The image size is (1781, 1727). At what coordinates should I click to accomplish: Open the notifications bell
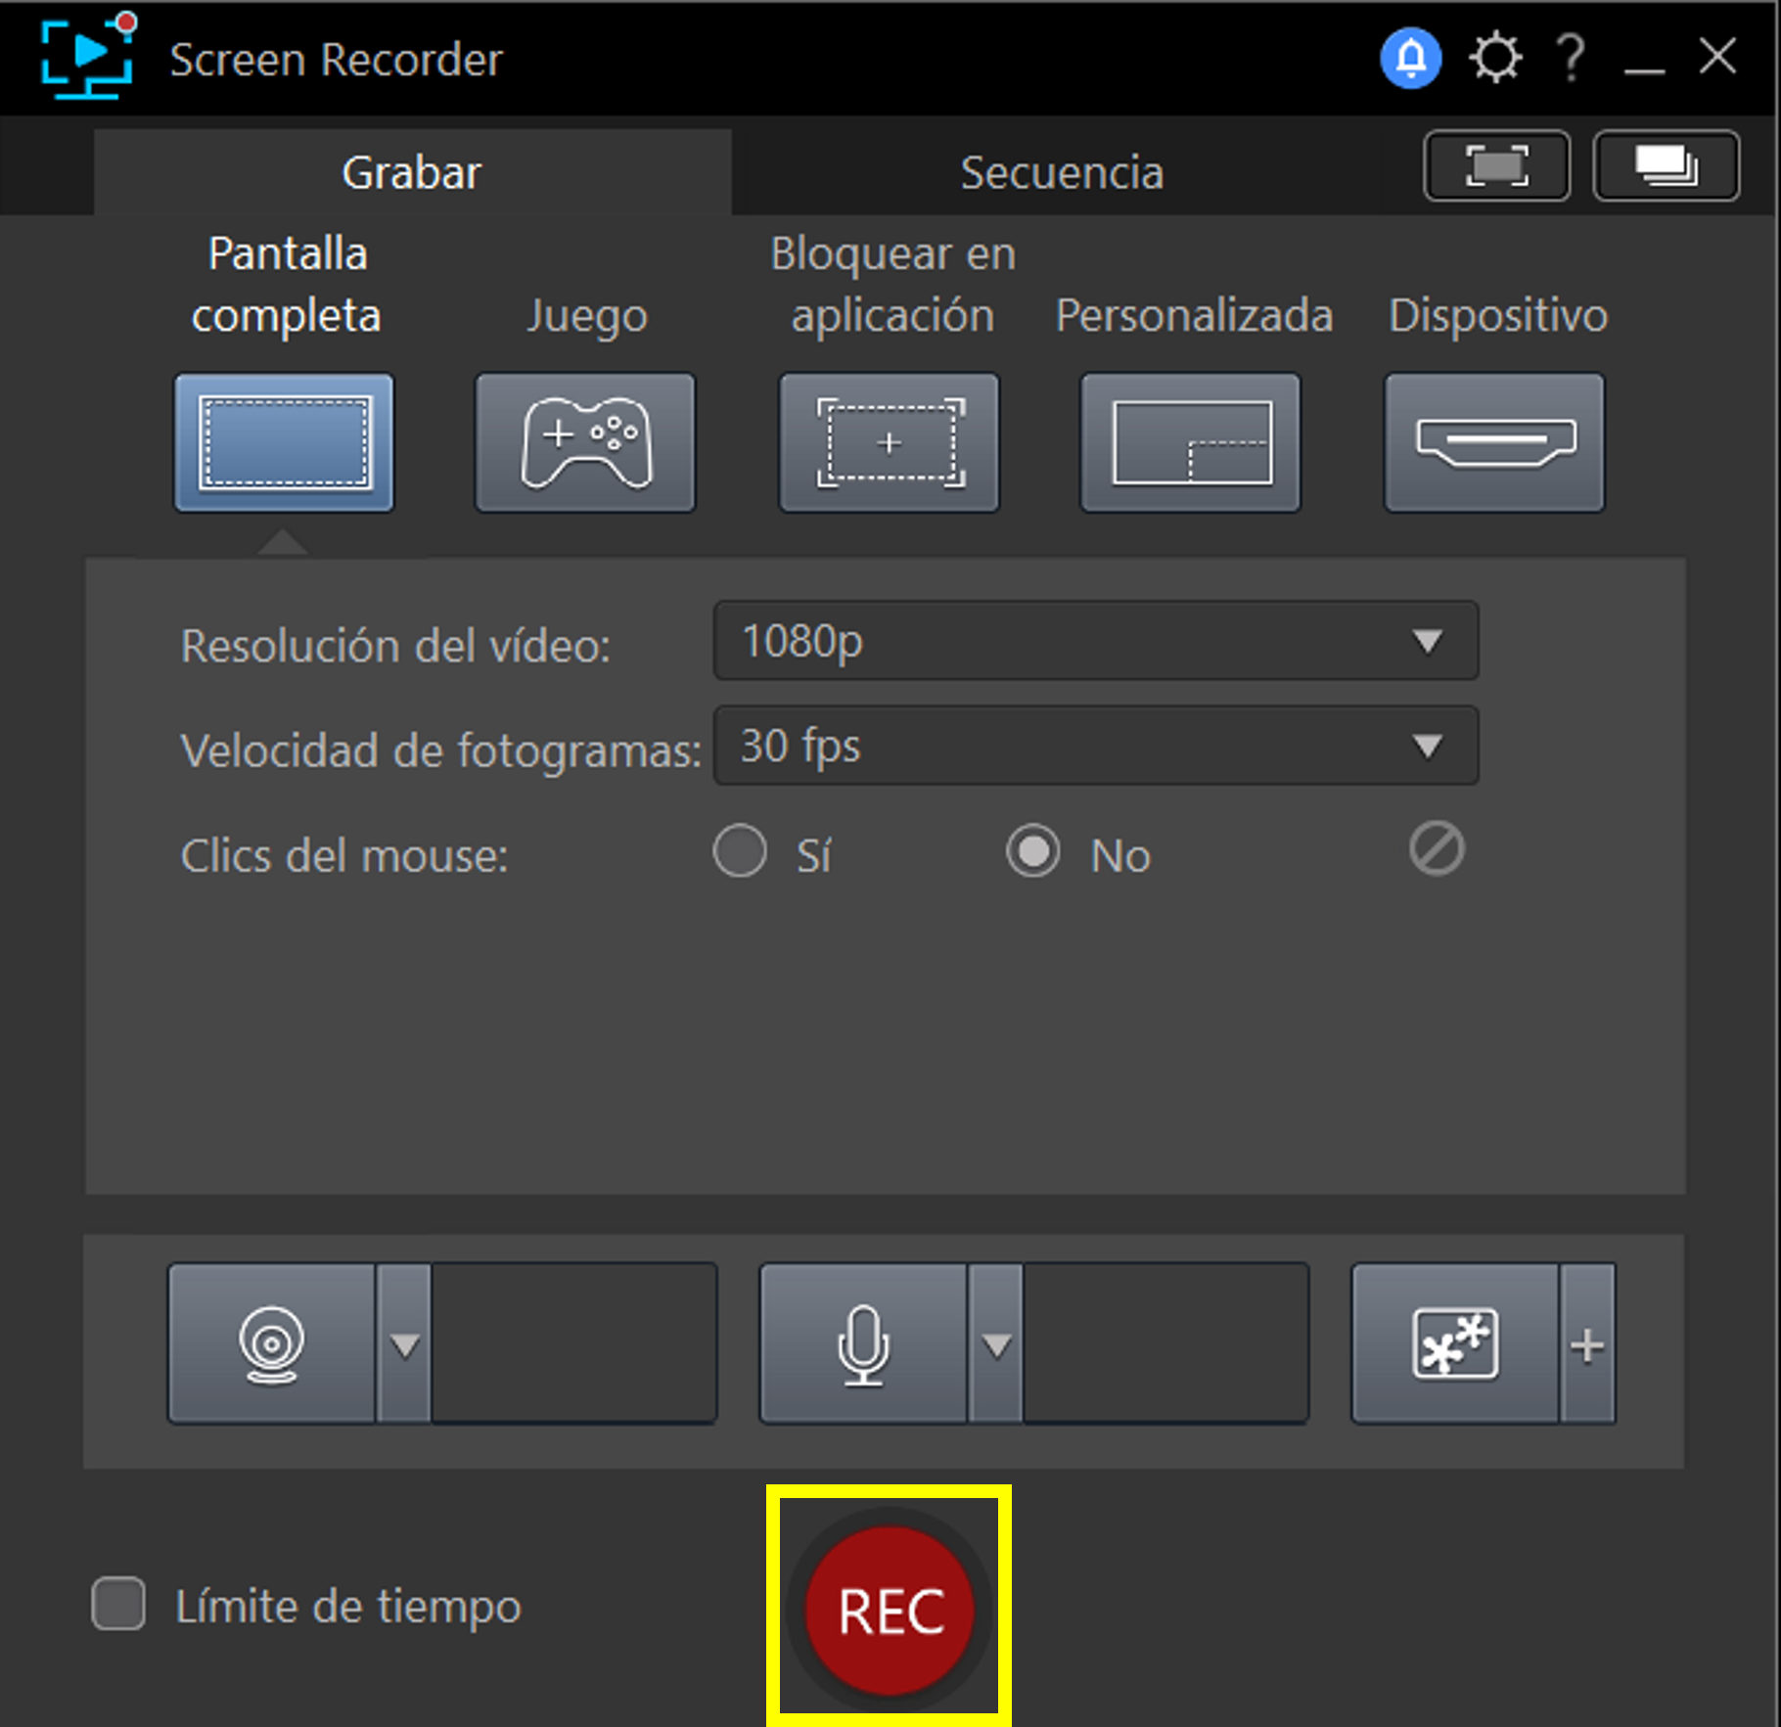1409,57
